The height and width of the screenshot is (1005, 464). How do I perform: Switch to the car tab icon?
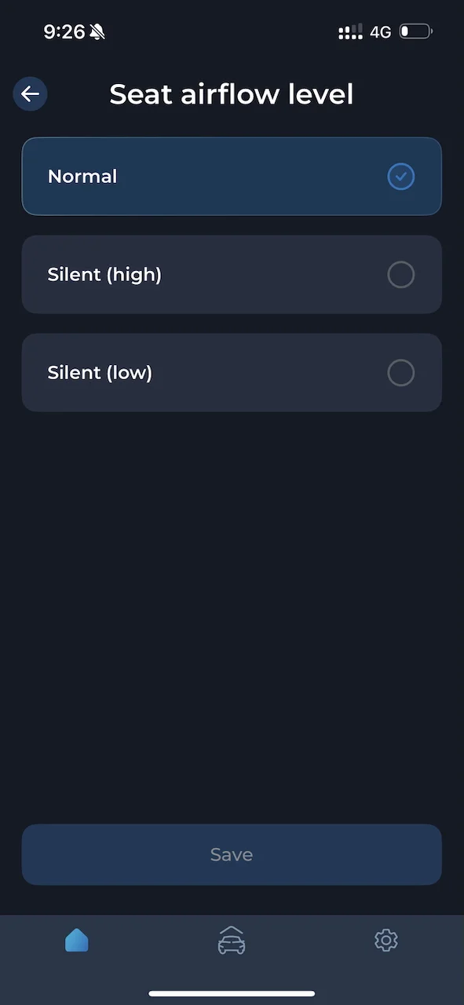[x=232, y=940]
